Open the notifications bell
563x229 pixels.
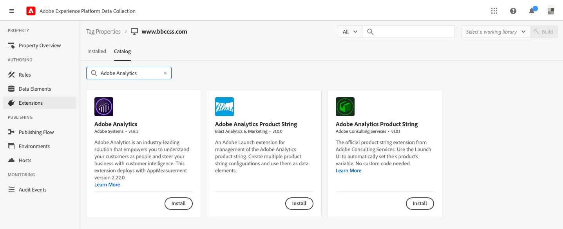532,11
